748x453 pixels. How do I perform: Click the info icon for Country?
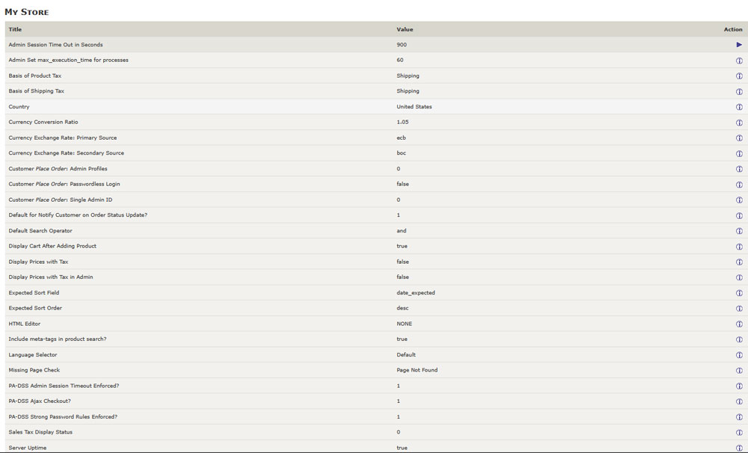click(738, 106)
